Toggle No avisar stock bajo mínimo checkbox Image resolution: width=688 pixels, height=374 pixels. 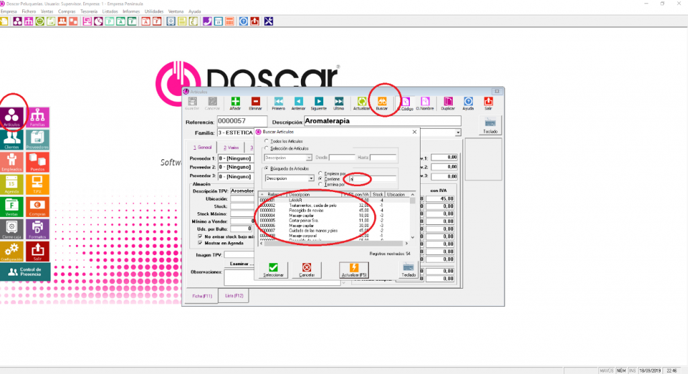200,236
